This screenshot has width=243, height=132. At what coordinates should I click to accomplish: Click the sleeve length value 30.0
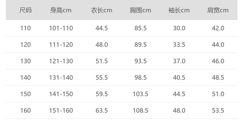pos(179,28)
